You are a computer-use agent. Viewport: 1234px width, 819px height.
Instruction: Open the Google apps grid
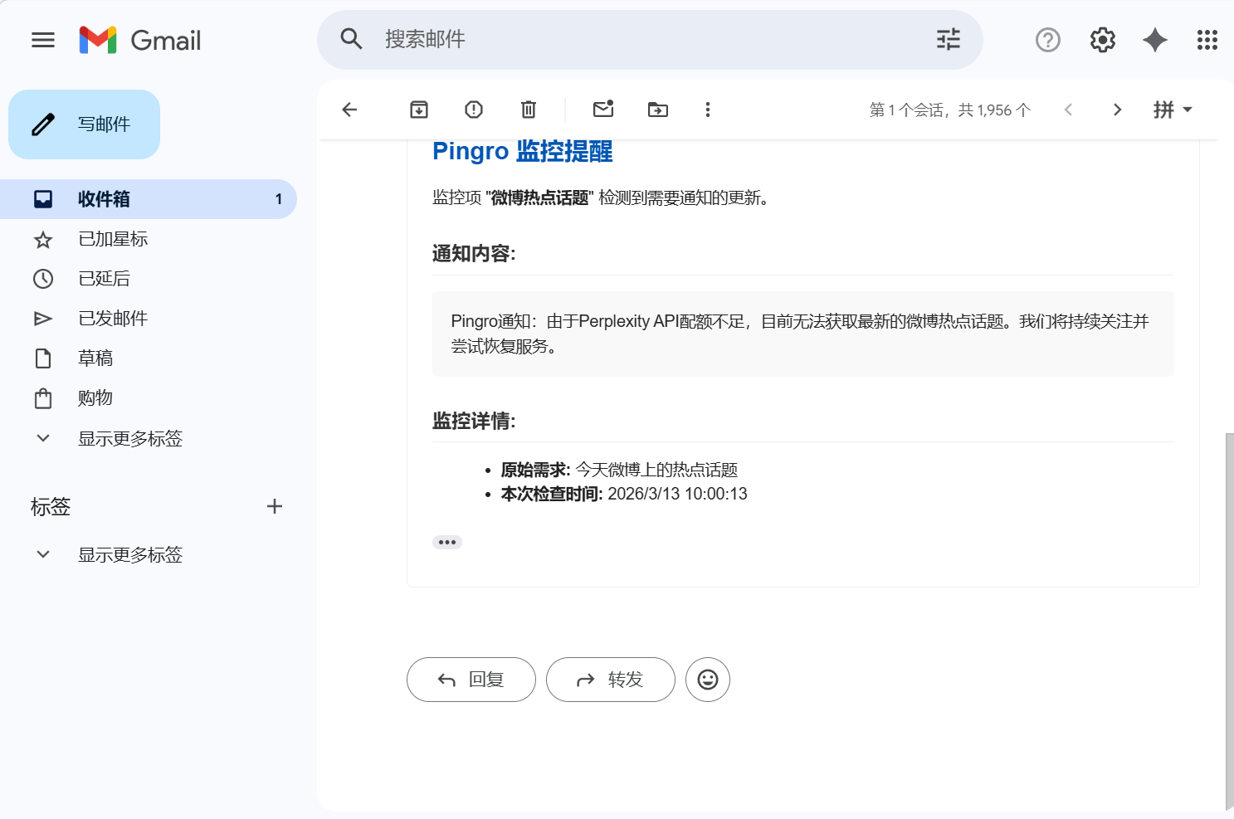(1207, 40)
